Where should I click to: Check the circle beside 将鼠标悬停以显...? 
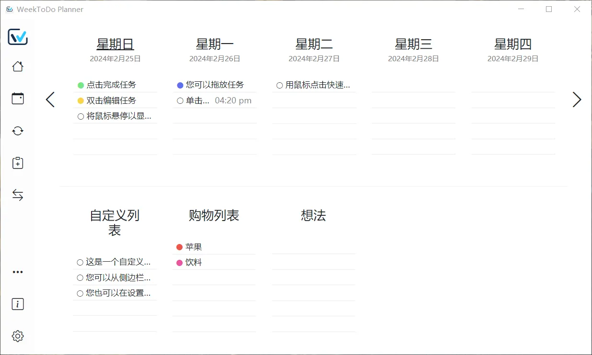(81, 116)
